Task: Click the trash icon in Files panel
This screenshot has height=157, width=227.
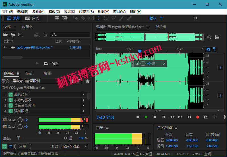Action: click(45, 35)
